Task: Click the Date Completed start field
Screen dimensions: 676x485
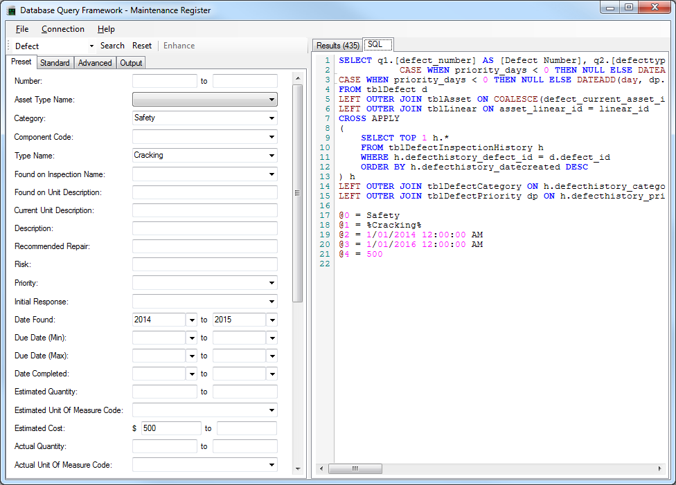Action: [159, 374]
